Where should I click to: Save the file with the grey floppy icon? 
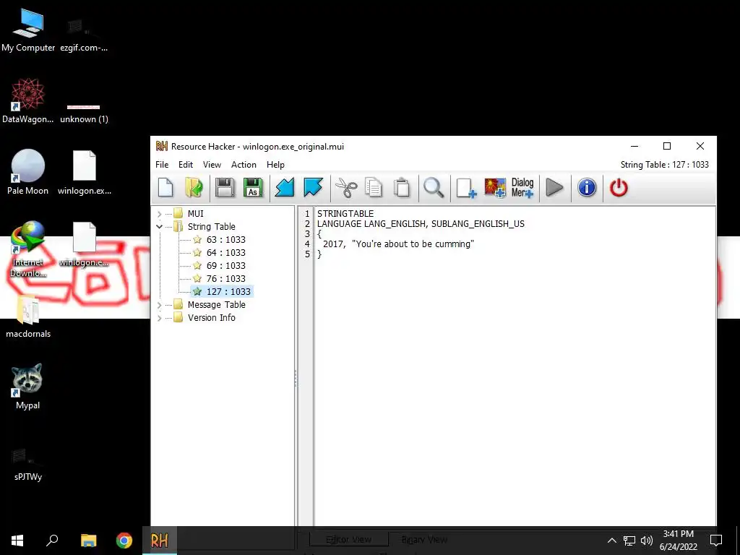coord(225,187)
